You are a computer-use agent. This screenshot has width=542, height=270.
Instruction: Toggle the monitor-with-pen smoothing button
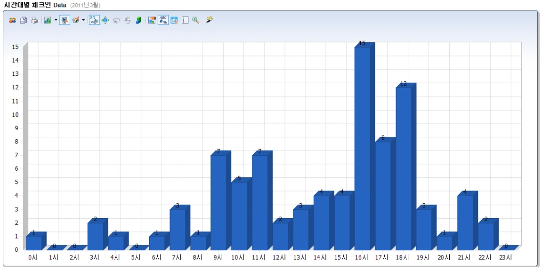click(x=65, y=20)
